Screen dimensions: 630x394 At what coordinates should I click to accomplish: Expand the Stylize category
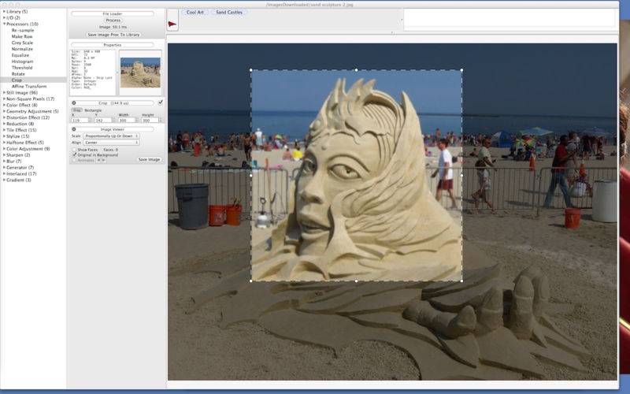tap(4, 136)
